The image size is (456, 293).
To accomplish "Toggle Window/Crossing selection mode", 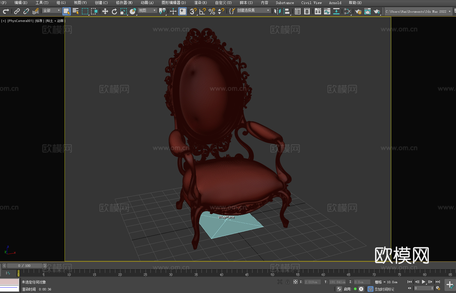I will pos(94,11).
